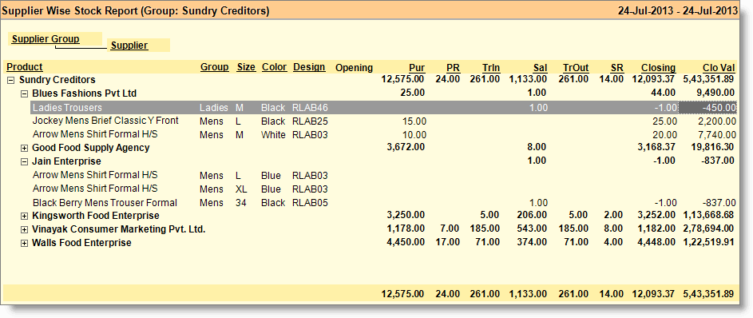753x318 pixels.
Task: Sort by Closing column header
Action: (x=659, y=68)
